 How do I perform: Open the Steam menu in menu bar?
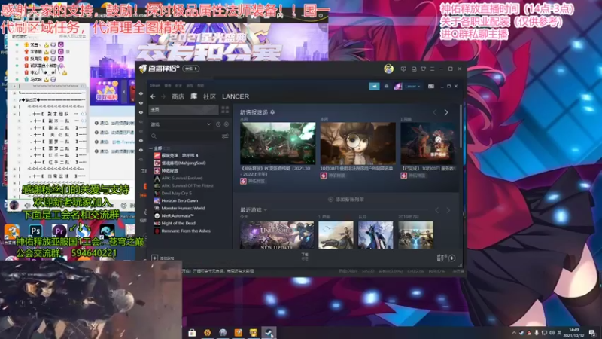coord(155,85)
